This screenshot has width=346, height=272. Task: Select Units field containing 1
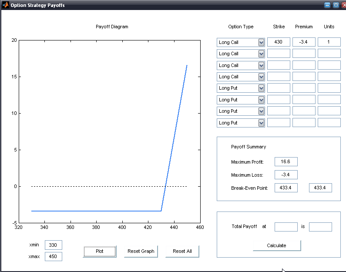pos(329,42)
